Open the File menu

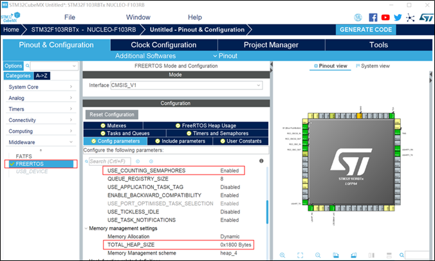[69, 17]
